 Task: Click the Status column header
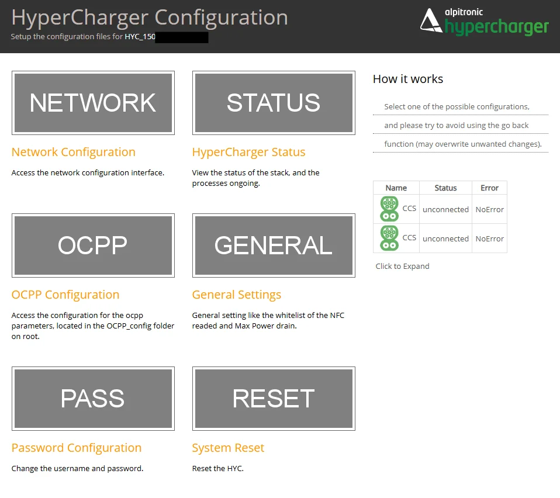tap(445, 188)
